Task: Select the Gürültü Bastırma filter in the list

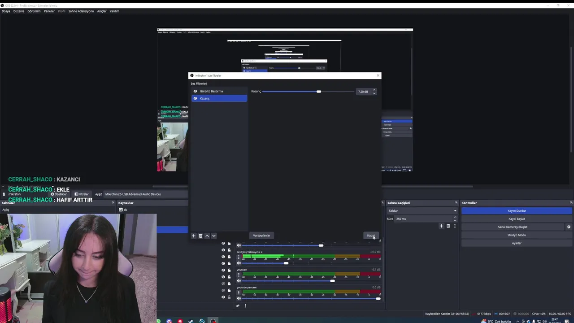Action: (219, 91)
